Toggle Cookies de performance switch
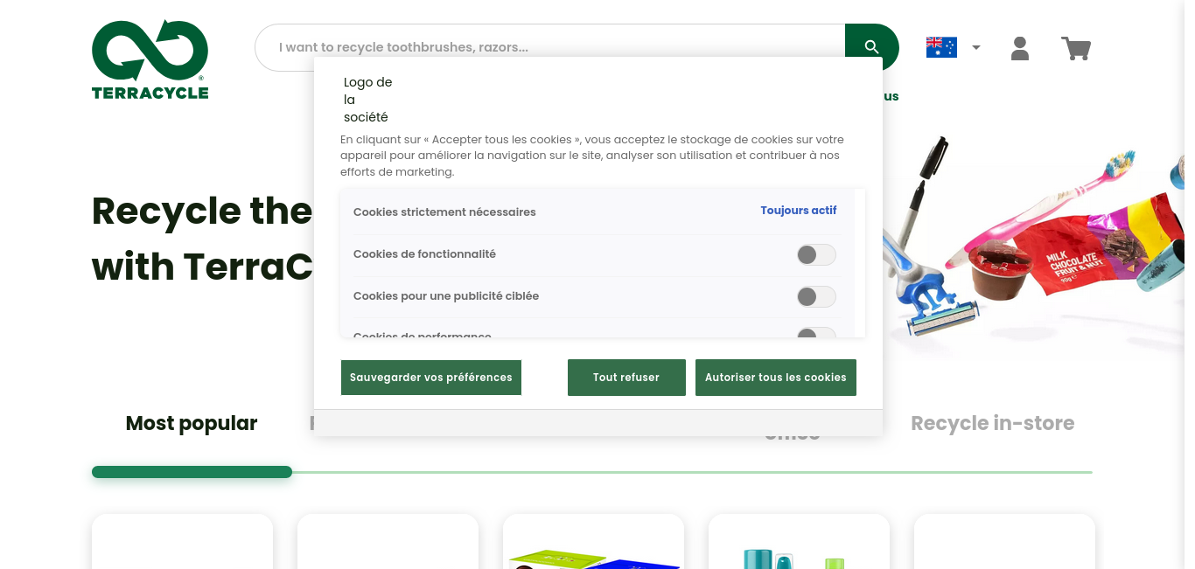1195x569 pixels. [816, 333]
